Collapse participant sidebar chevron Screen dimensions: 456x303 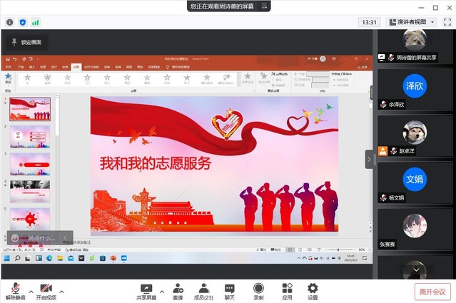(369, 159)
